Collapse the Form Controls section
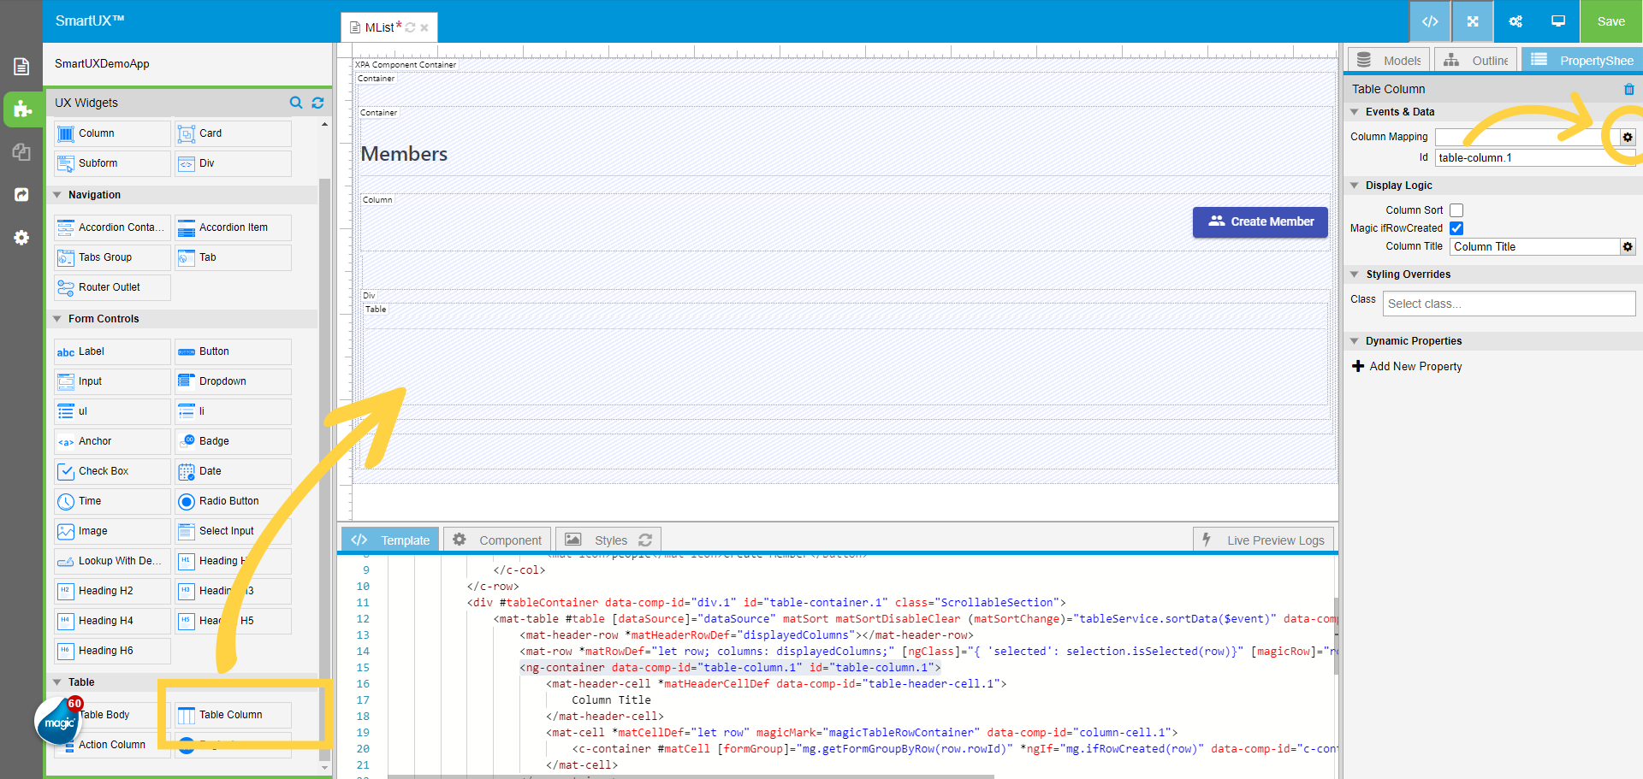This screenshot has width=1643, height=779. click(57, 319)
